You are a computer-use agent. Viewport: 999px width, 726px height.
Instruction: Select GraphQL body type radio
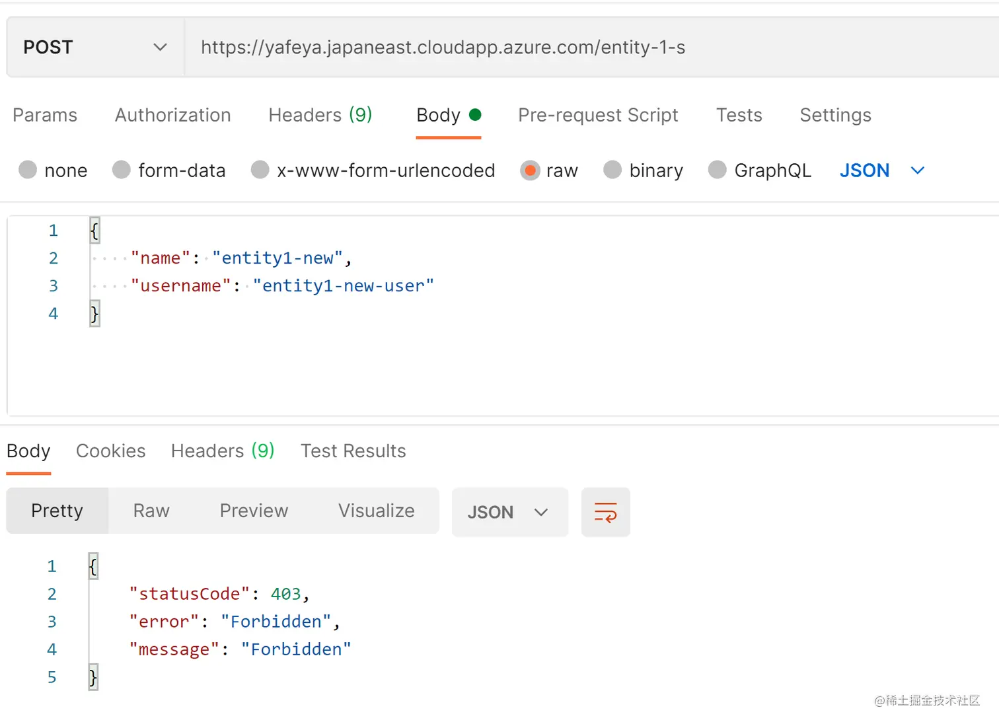point(717,170)
